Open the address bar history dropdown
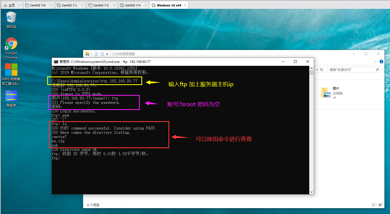Screen dimensions: 390x214 317,70
